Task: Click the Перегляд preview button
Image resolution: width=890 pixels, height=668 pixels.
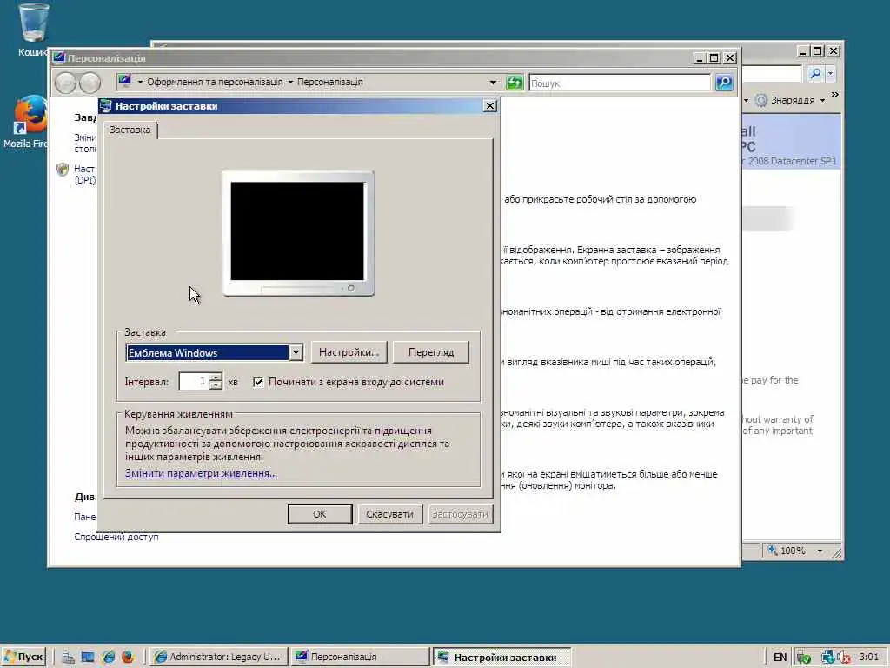Action: pyautogui.click(x=431, y=352)
